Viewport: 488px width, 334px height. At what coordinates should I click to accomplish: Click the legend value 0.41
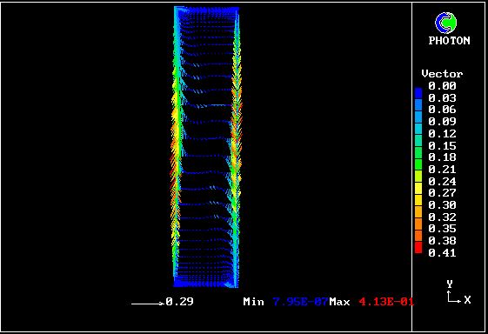click(442, 253)
